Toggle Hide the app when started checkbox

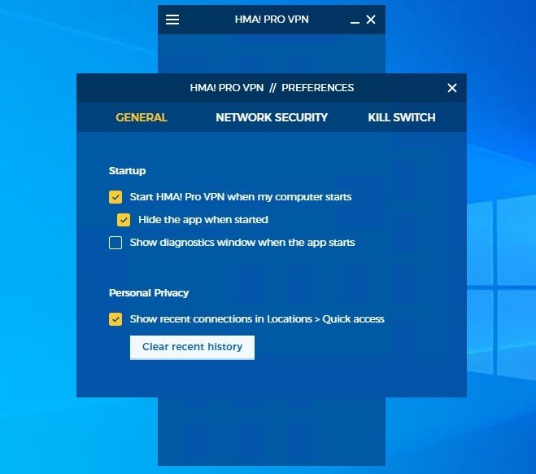coord(124,220)
